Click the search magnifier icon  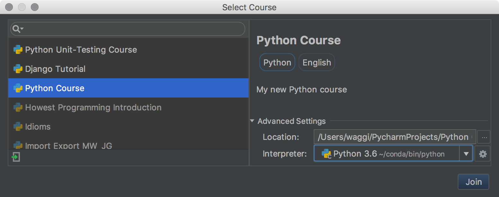pyautogui.click(x=17, y=29)
